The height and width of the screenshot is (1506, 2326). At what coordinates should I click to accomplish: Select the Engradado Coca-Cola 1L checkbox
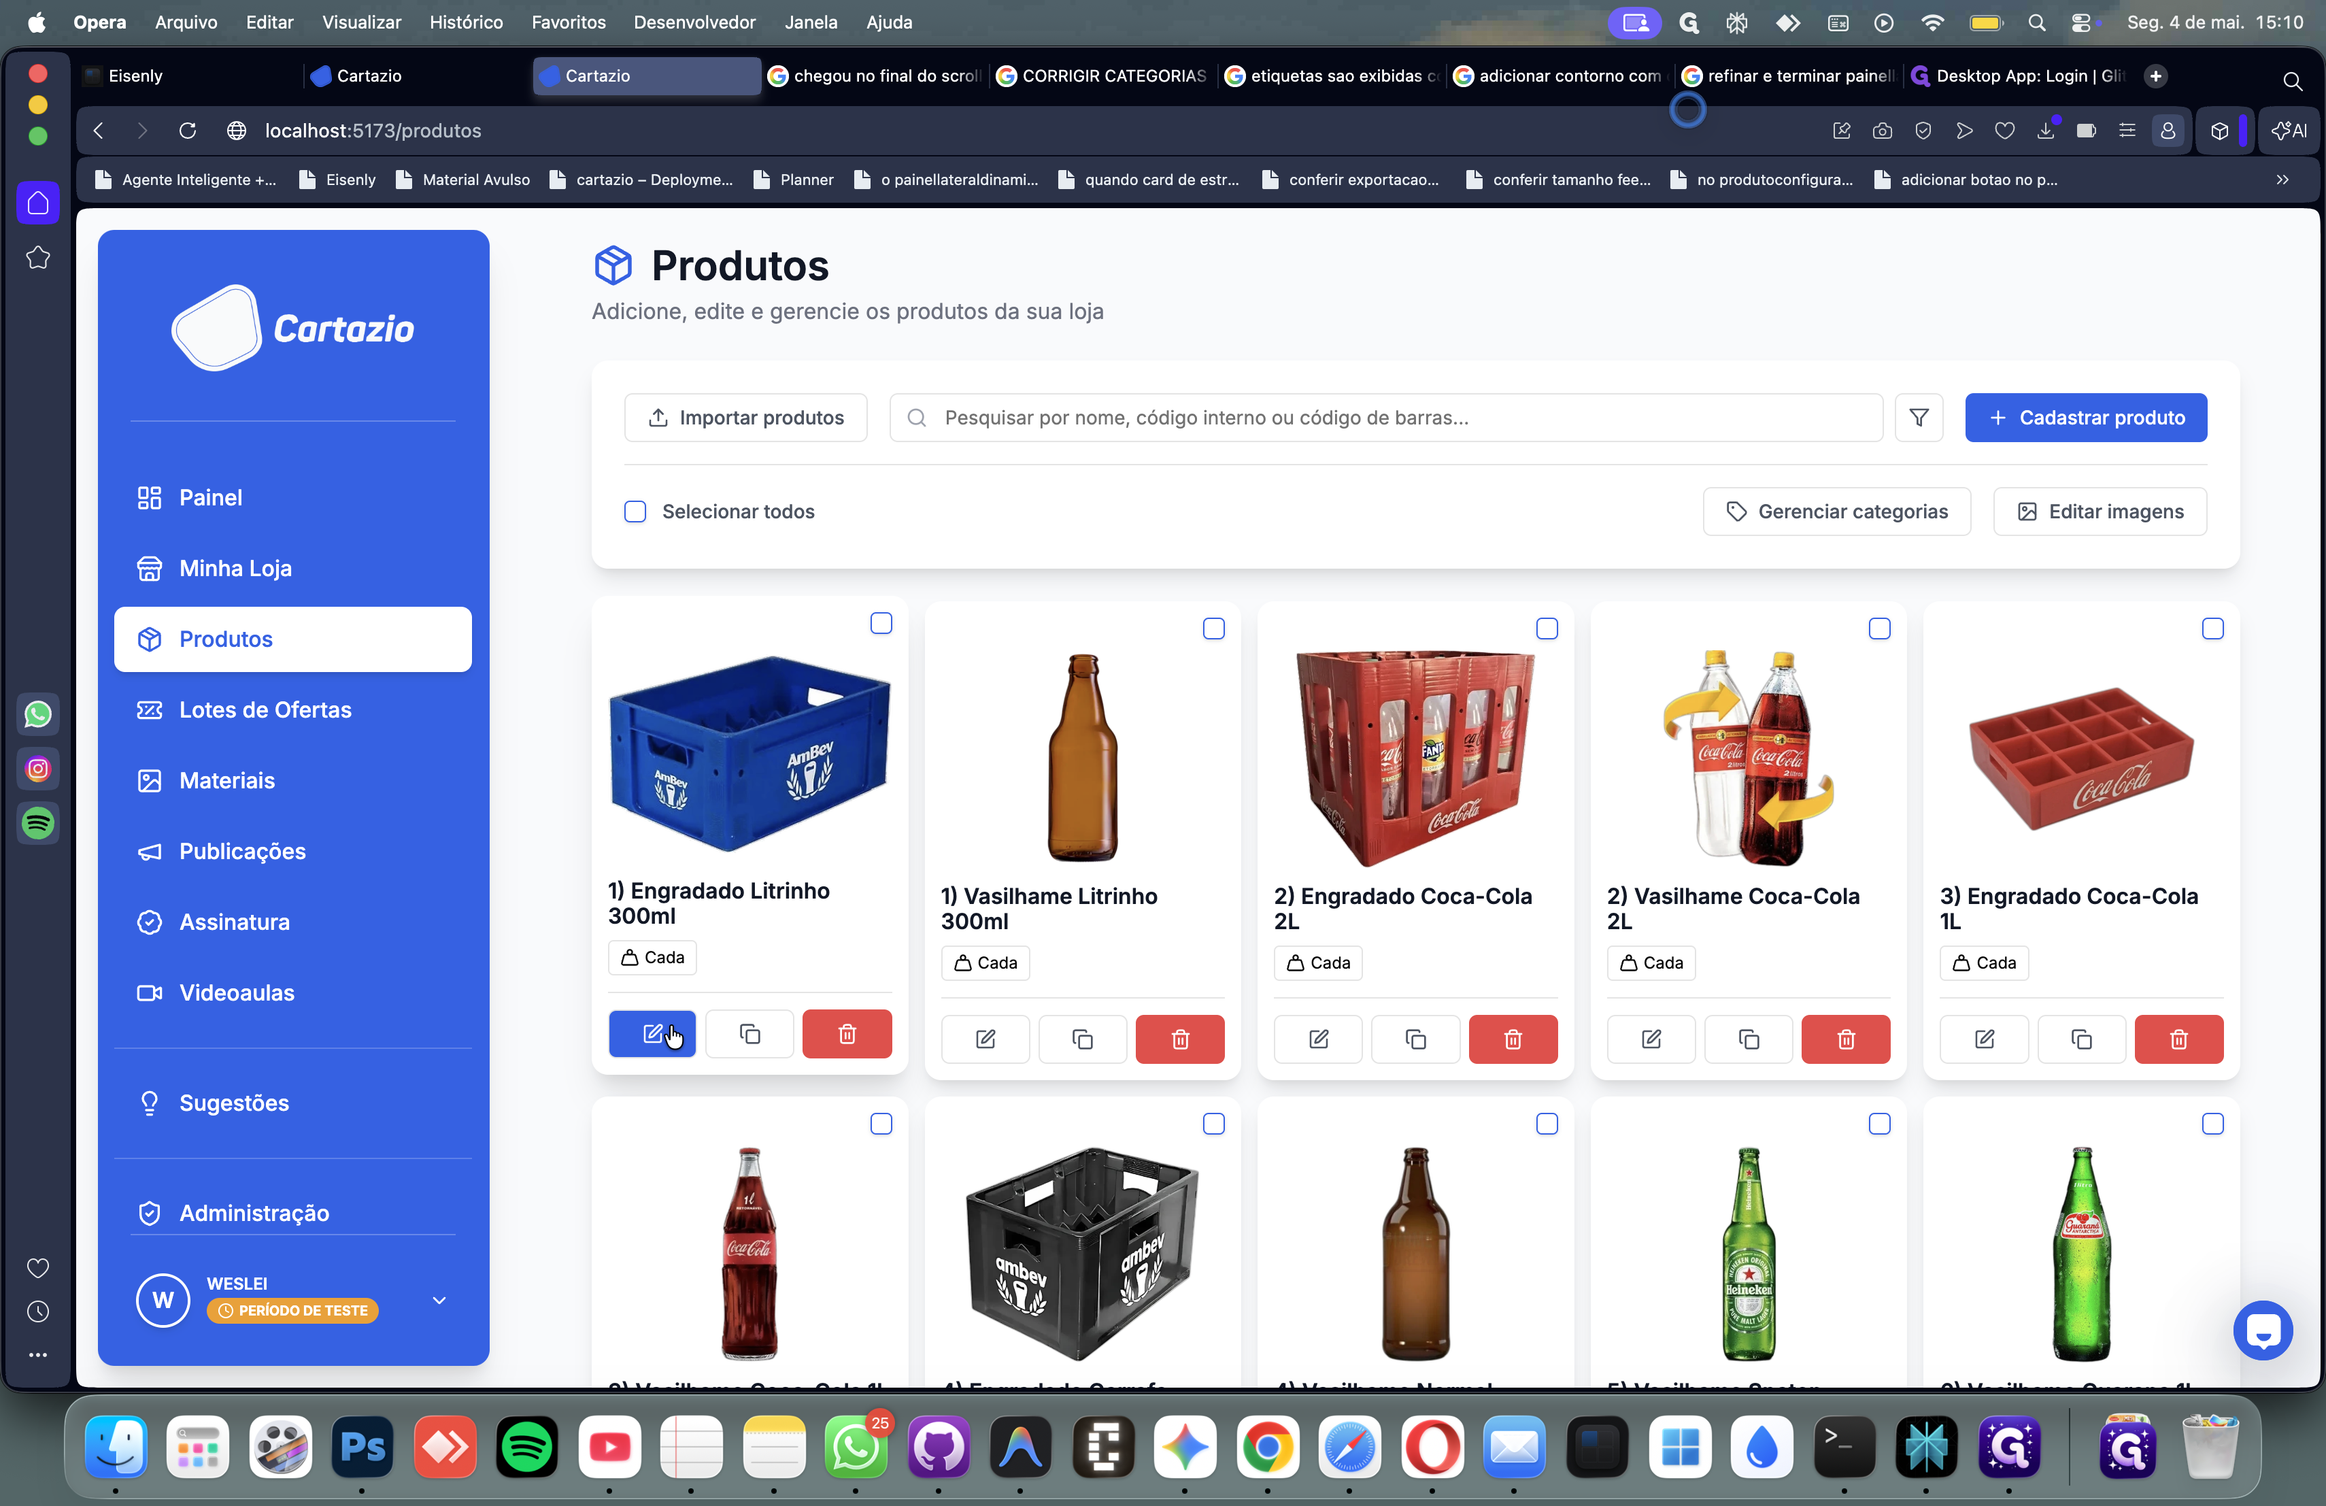(x=2212, y=629)
